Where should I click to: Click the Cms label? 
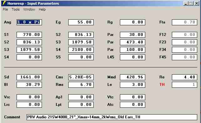(59, 77)
